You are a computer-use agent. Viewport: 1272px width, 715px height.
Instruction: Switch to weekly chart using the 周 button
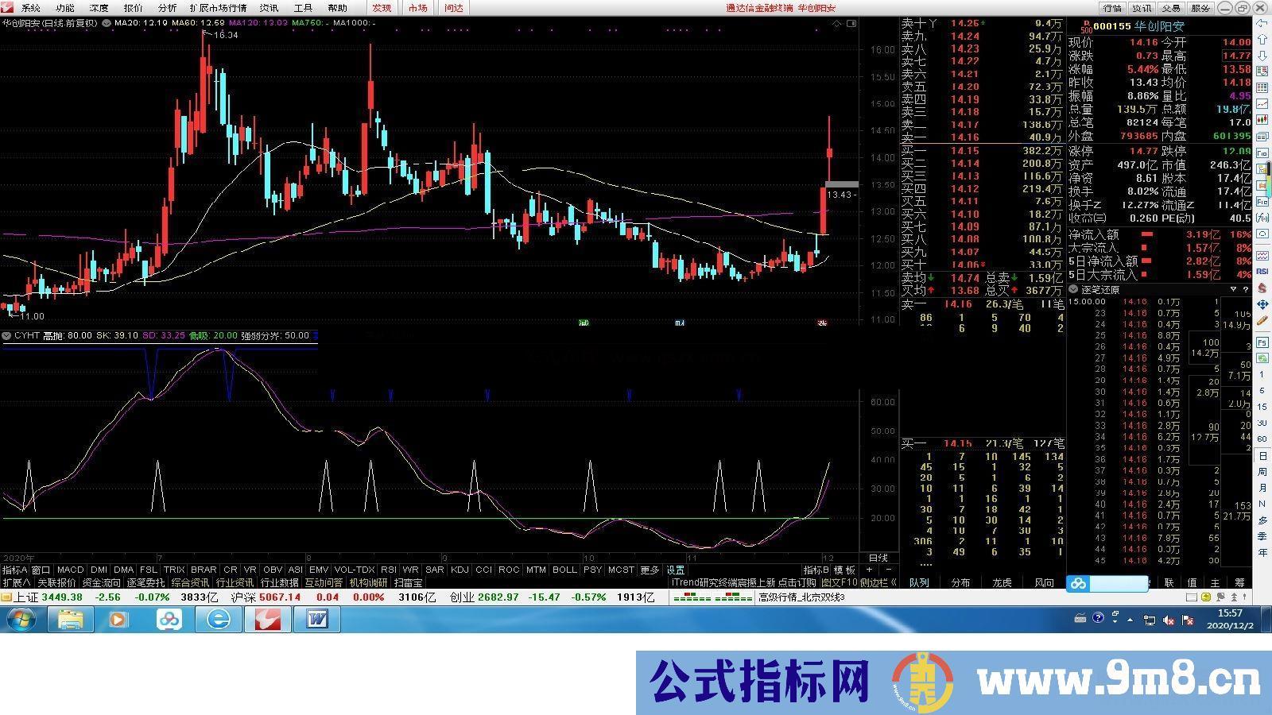(1261, 470)
